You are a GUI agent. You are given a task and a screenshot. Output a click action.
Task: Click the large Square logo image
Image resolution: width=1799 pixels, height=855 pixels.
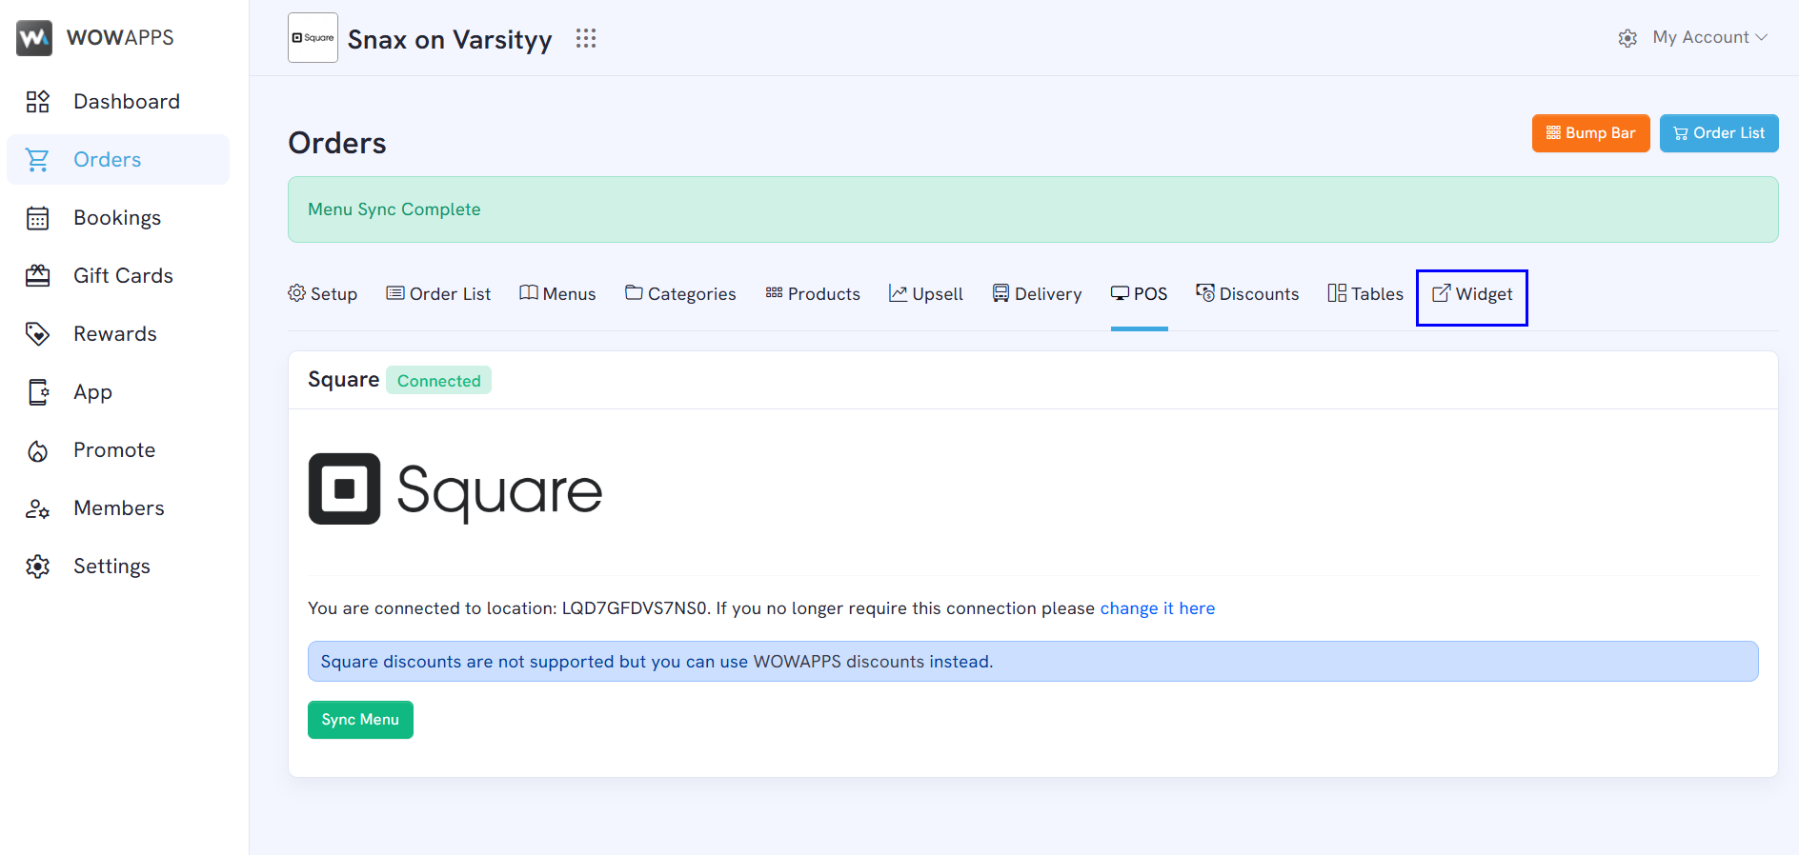[x=455, y=489]
